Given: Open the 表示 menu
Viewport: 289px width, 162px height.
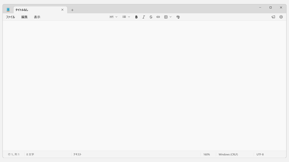Looking at the screenshot, I should 37,17.
